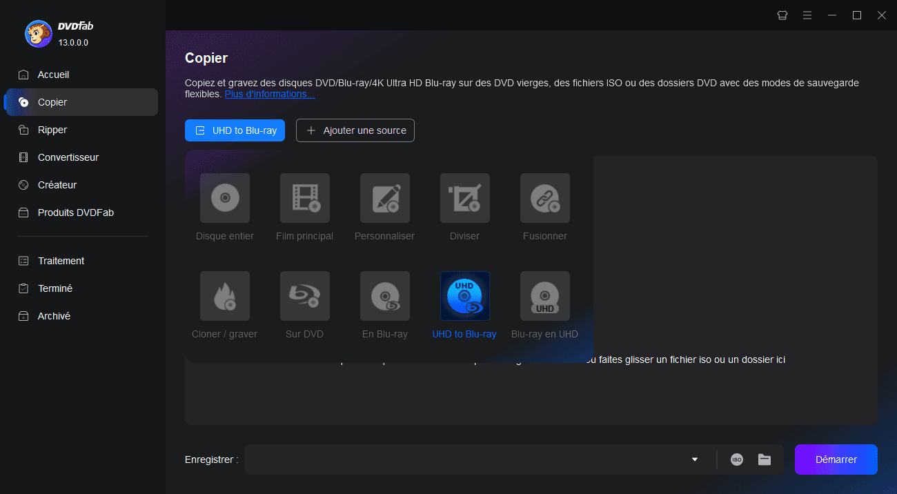
Task: Click the Cloner / graver label
Action: click(224, 334)
